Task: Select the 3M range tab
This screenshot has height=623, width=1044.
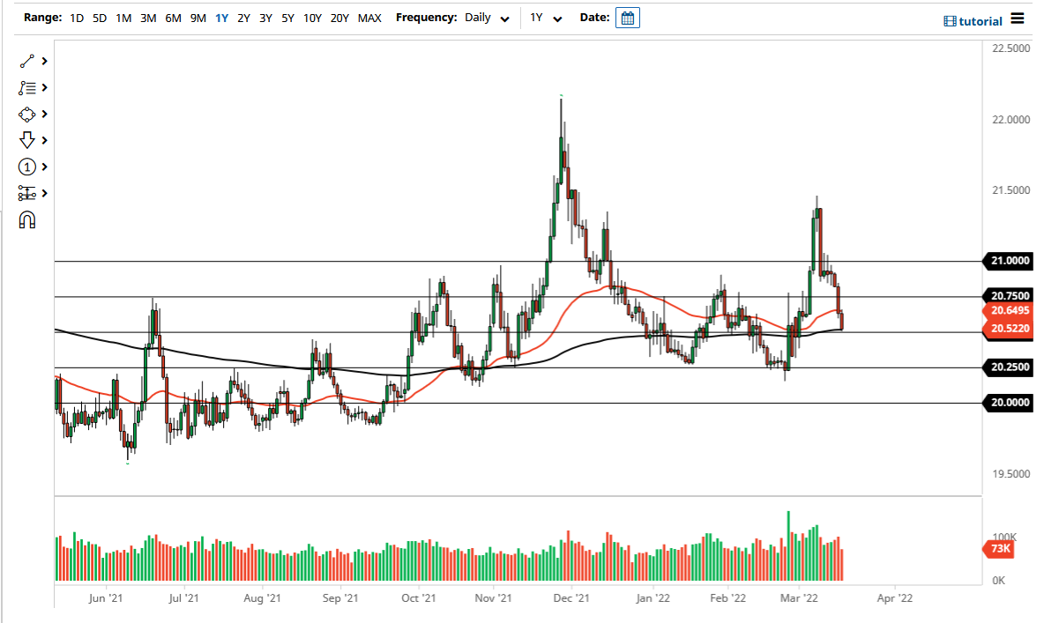Action: coord(147,17)
